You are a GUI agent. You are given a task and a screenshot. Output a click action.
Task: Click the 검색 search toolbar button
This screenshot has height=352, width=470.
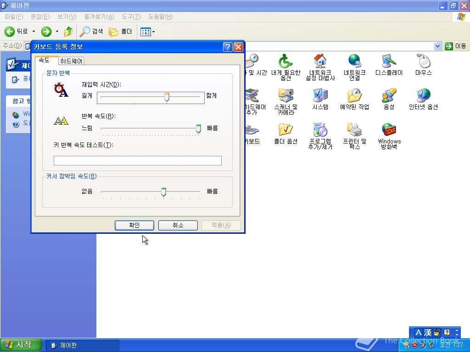91,32
